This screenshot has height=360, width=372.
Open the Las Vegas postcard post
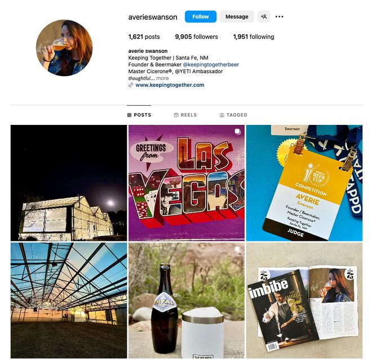click(x=187, y=183)
